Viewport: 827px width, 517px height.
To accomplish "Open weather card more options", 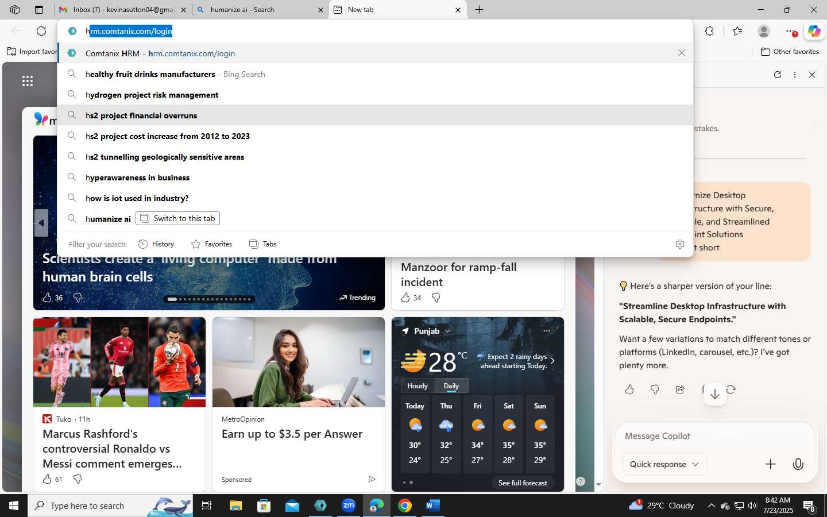I will pos(546,331).
